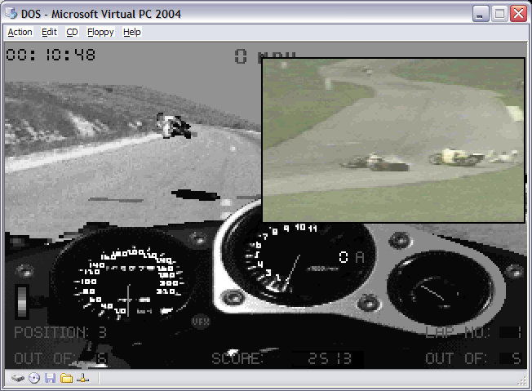The width and height of the screenshot is (532, 391).
Task: Click the CD drive status icon
Action: tap(34, 378)
